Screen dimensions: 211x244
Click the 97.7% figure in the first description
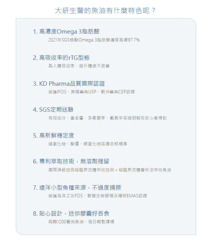pyautogui.click(x=134, y=40)
